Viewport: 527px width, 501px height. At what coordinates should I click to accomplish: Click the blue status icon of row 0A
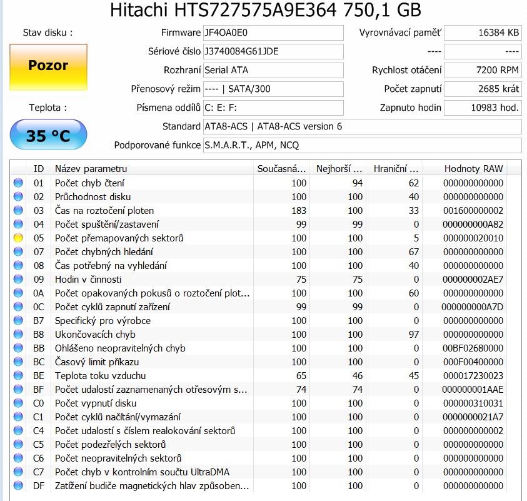coord(18,293)
